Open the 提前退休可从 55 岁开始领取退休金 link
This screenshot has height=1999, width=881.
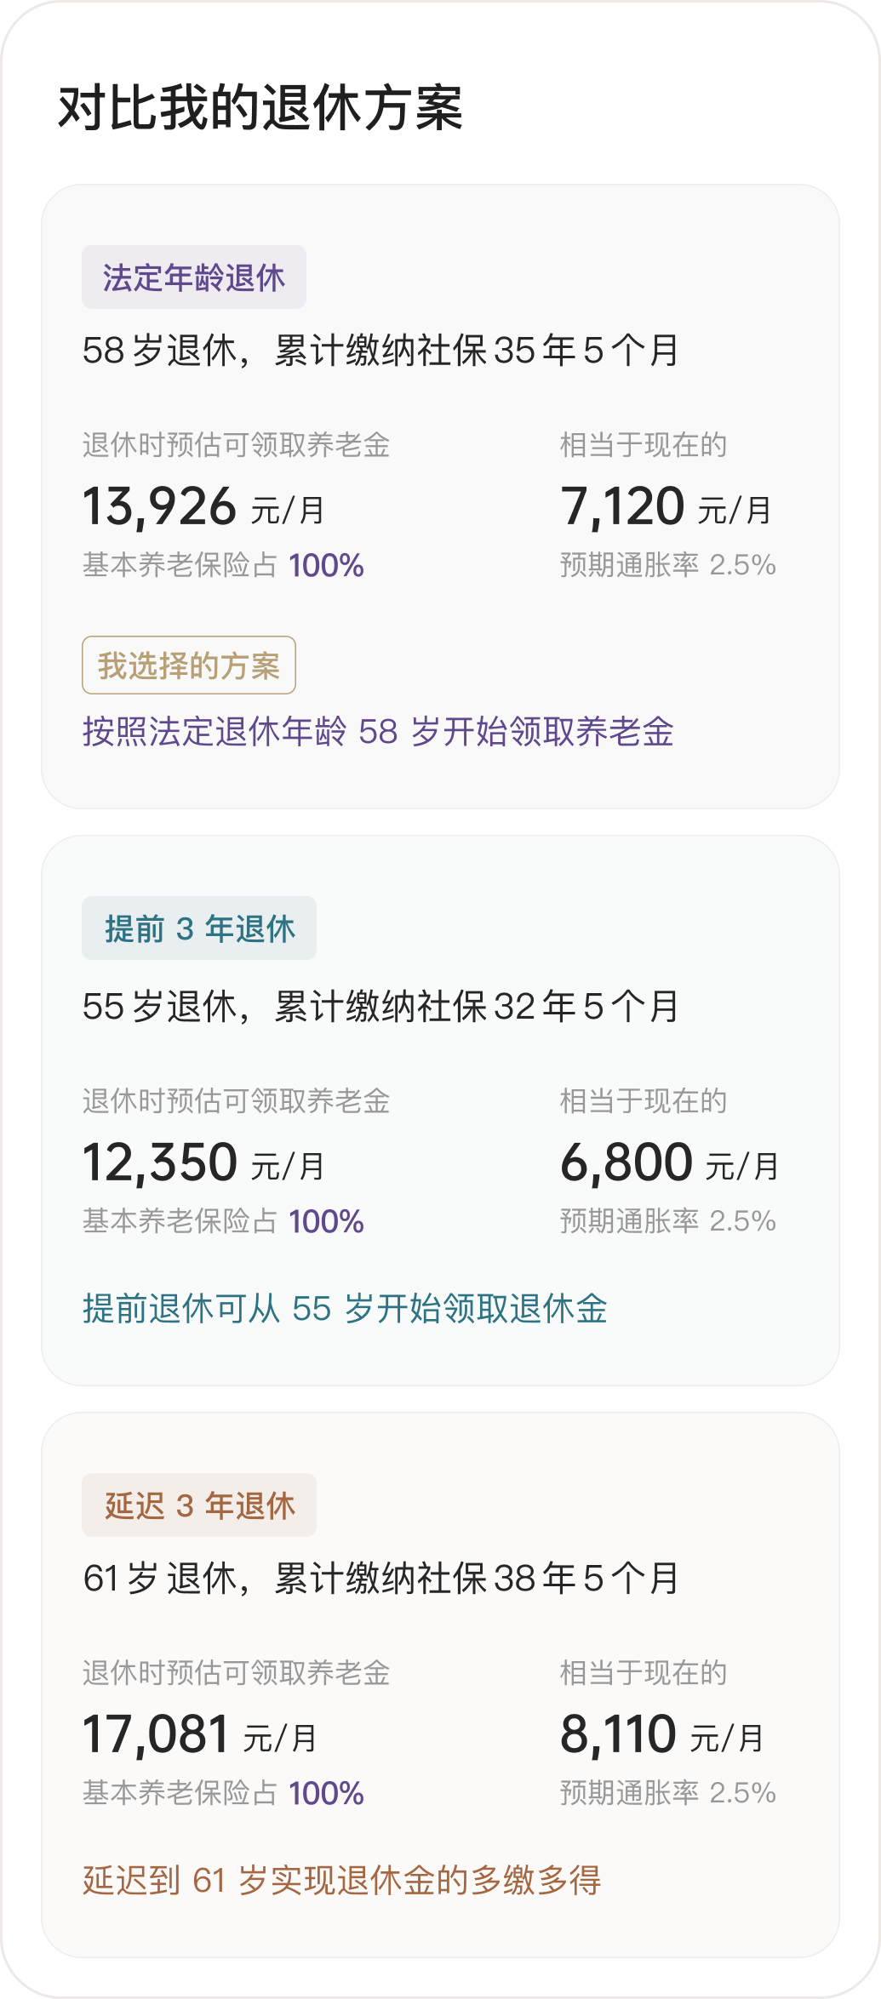pyautogui.click(x=345, y=1309)
